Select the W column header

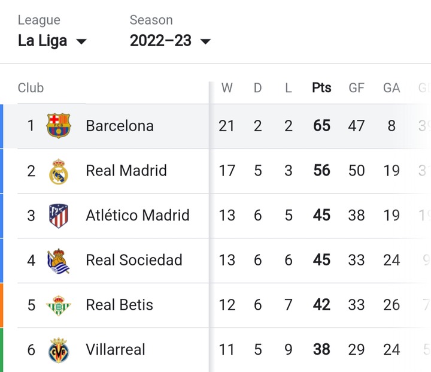click(227, 88)
